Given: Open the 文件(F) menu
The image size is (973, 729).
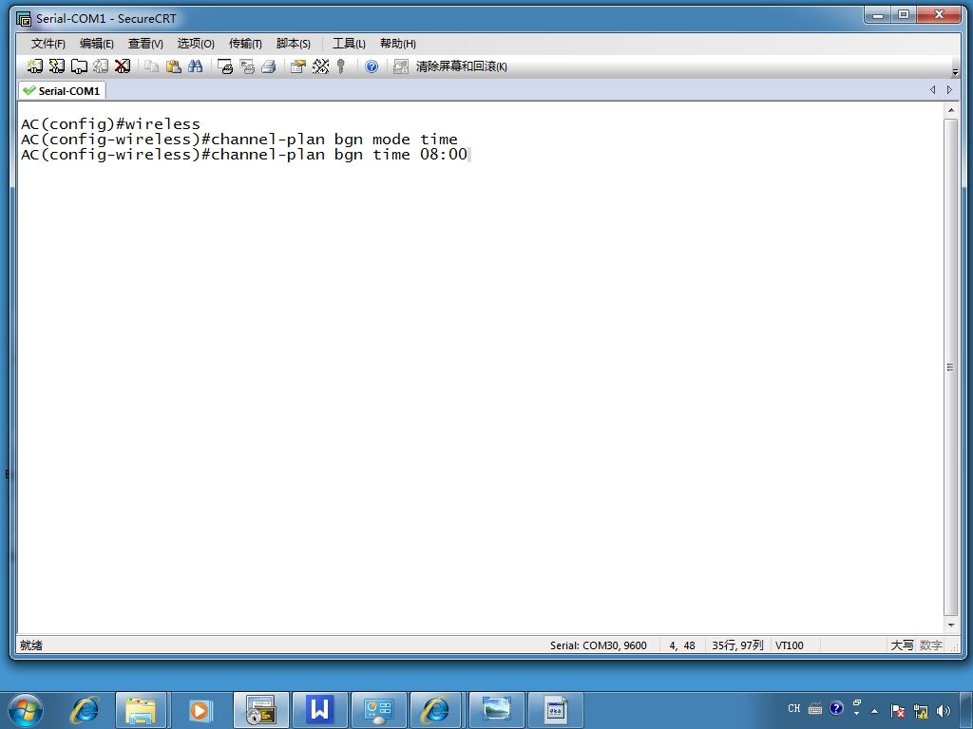Looking at the screenshot, I should [48, 44].
